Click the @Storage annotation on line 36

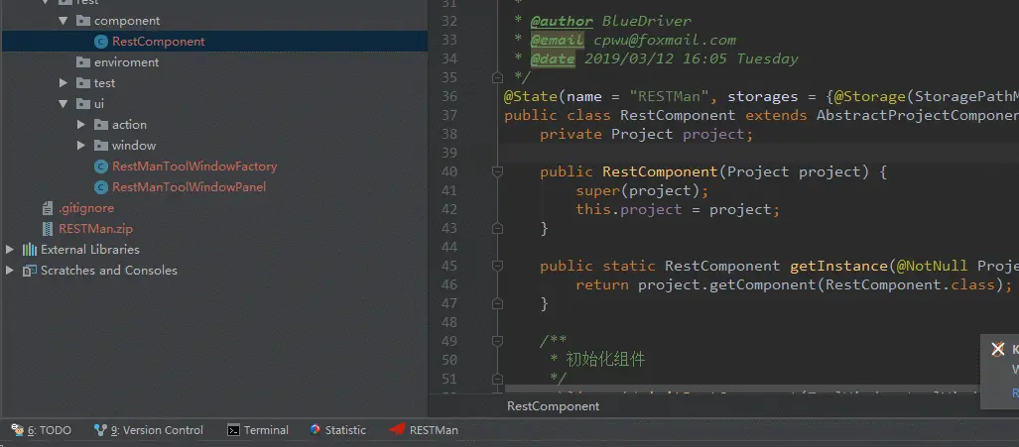click(869, 97)
